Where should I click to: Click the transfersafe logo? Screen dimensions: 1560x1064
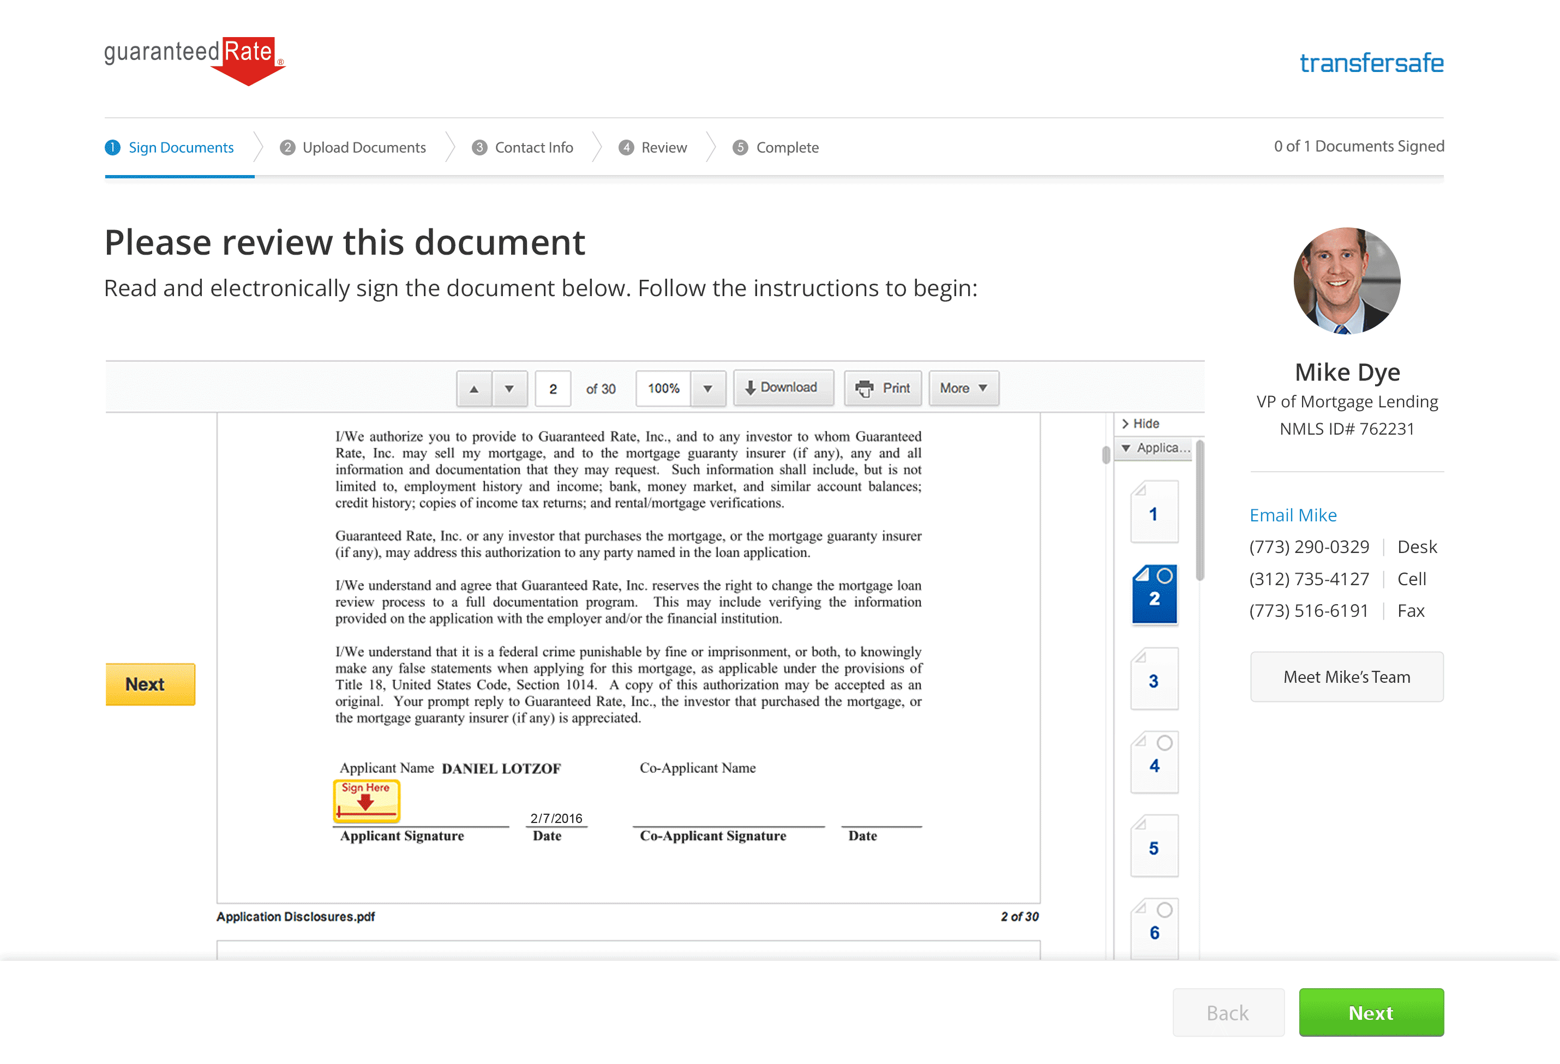pos(1371,63)
